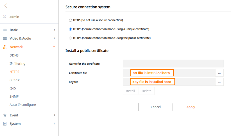This screenshot has height=136, width=231.
Task: Collapse the Network section chevron
Action: point(54,47)
